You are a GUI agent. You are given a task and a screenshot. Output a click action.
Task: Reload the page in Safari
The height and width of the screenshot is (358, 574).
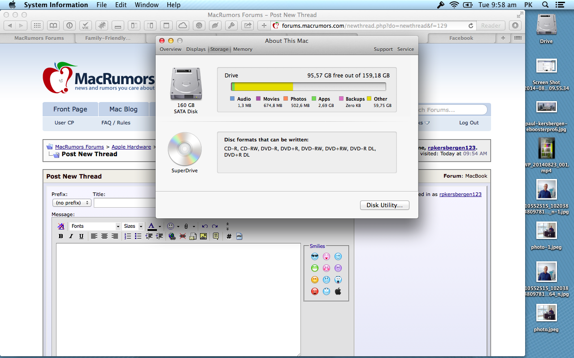point(471,26)
